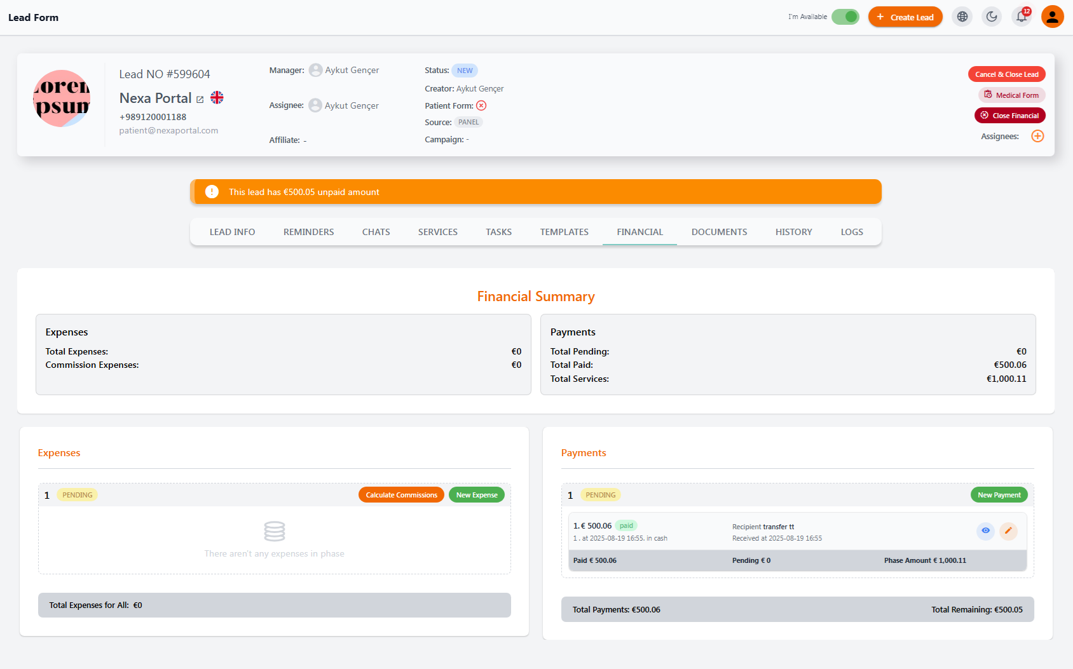The width and height of the screenshot is (1073, 669).
Task: Select the FINANCIAL tab
Action: pos(640,232)
